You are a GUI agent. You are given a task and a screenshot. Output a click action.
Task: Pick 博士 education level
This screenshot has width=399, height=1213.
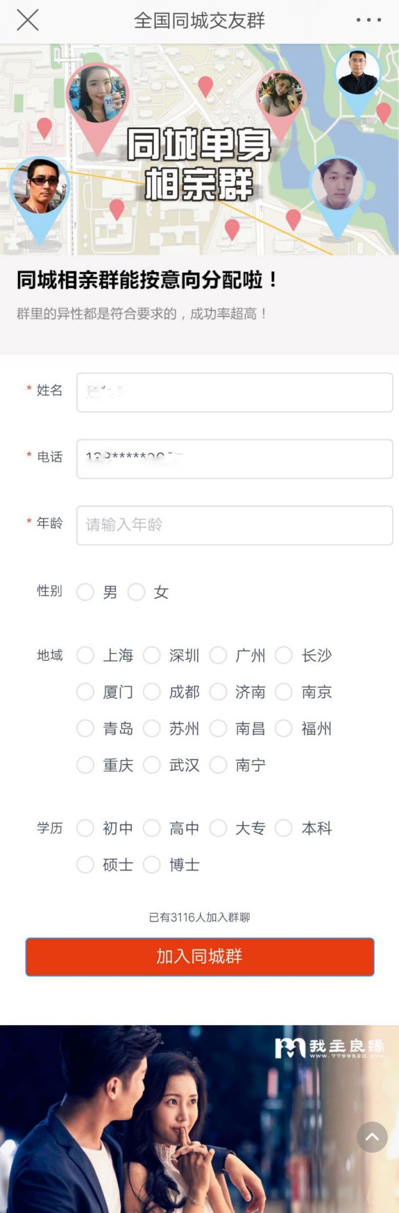coord(152,864)
